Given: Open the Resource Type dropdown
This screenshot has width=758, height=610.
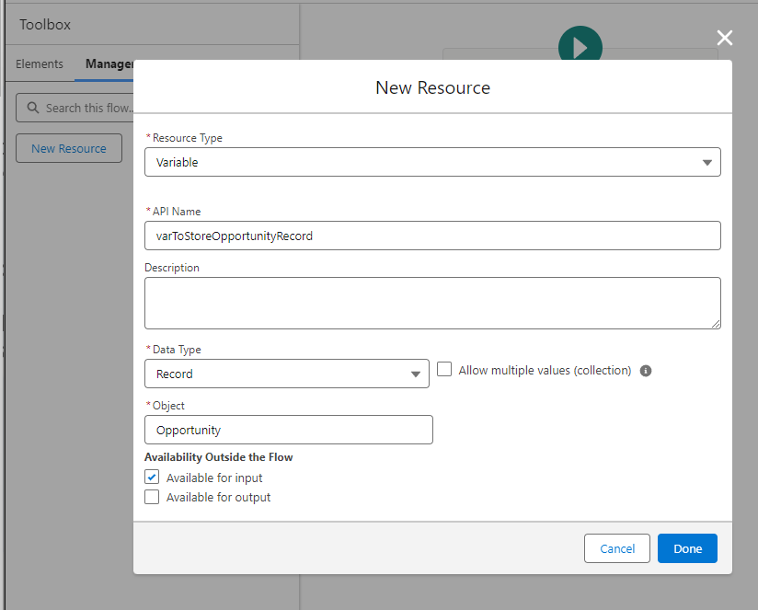Looking at the screenshot, I should 432,162.
